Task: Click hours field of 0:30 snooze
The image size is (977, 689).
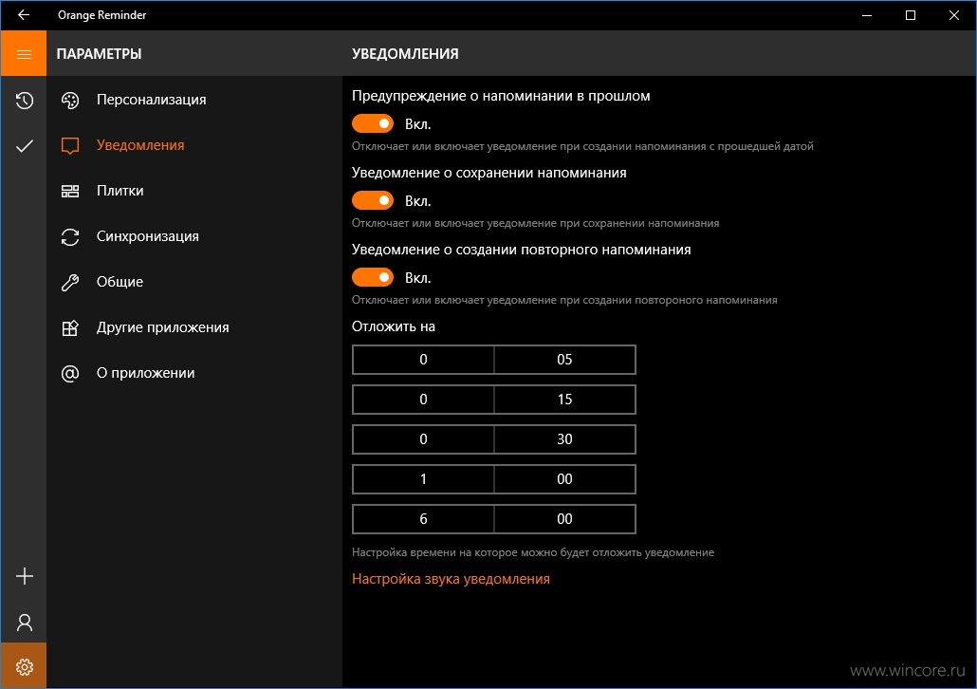Action: [423, 439]
